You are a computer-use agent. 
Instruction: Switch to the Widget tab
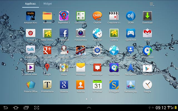click(x=48, y=4)
